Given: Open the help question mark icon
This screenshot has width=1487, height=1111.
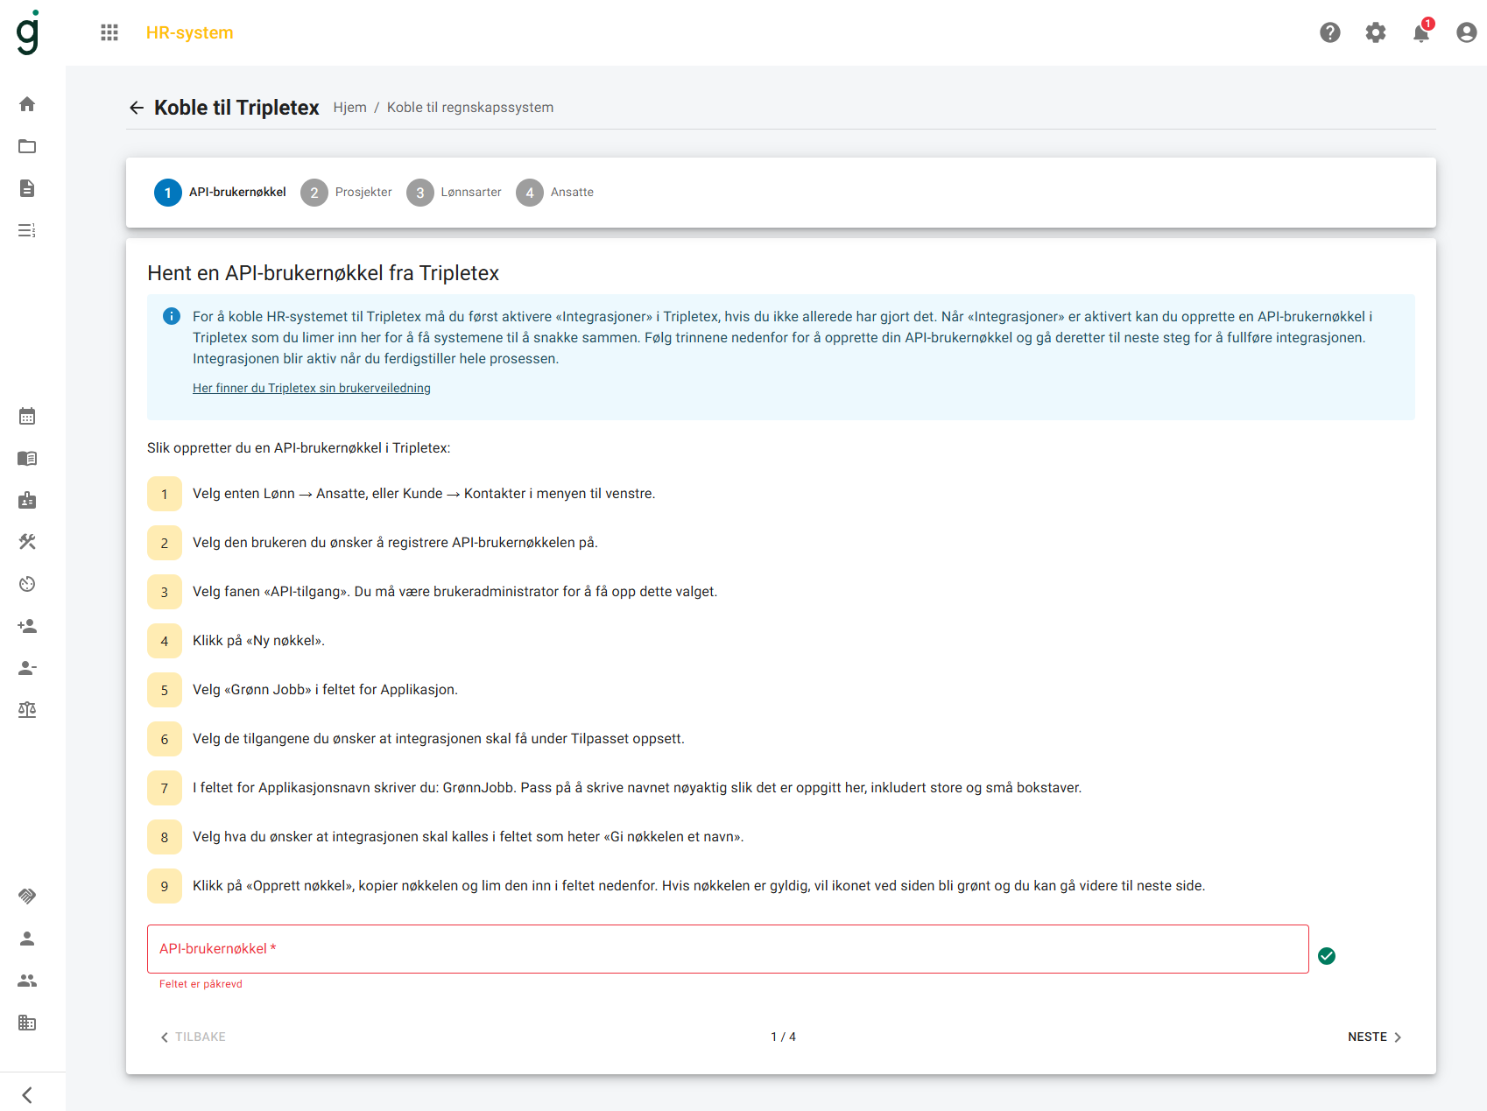Looking at the screenshot, I should 1330,32.
